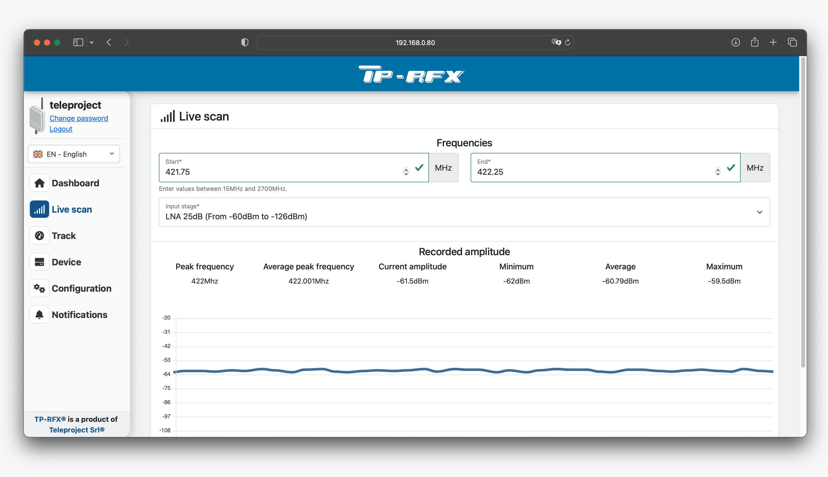
Task: Click the Start field green validation checkmark
Action: pos(419,167)
